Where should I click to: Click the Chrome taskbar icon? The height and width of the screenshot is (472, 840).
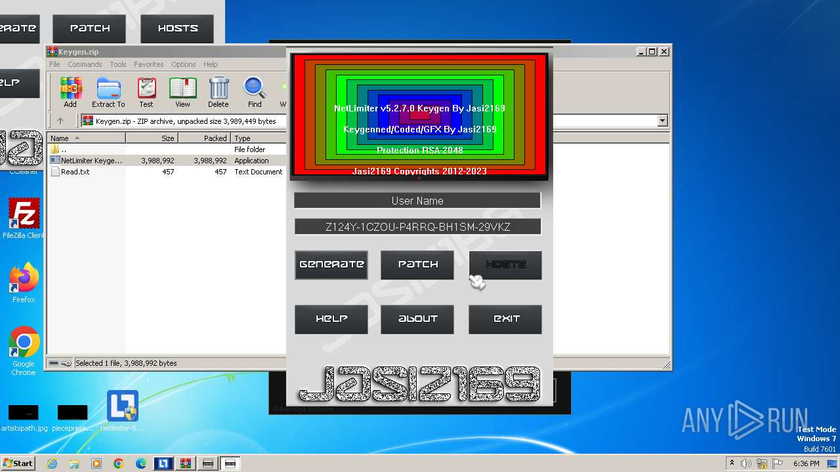tap(119, 463)
